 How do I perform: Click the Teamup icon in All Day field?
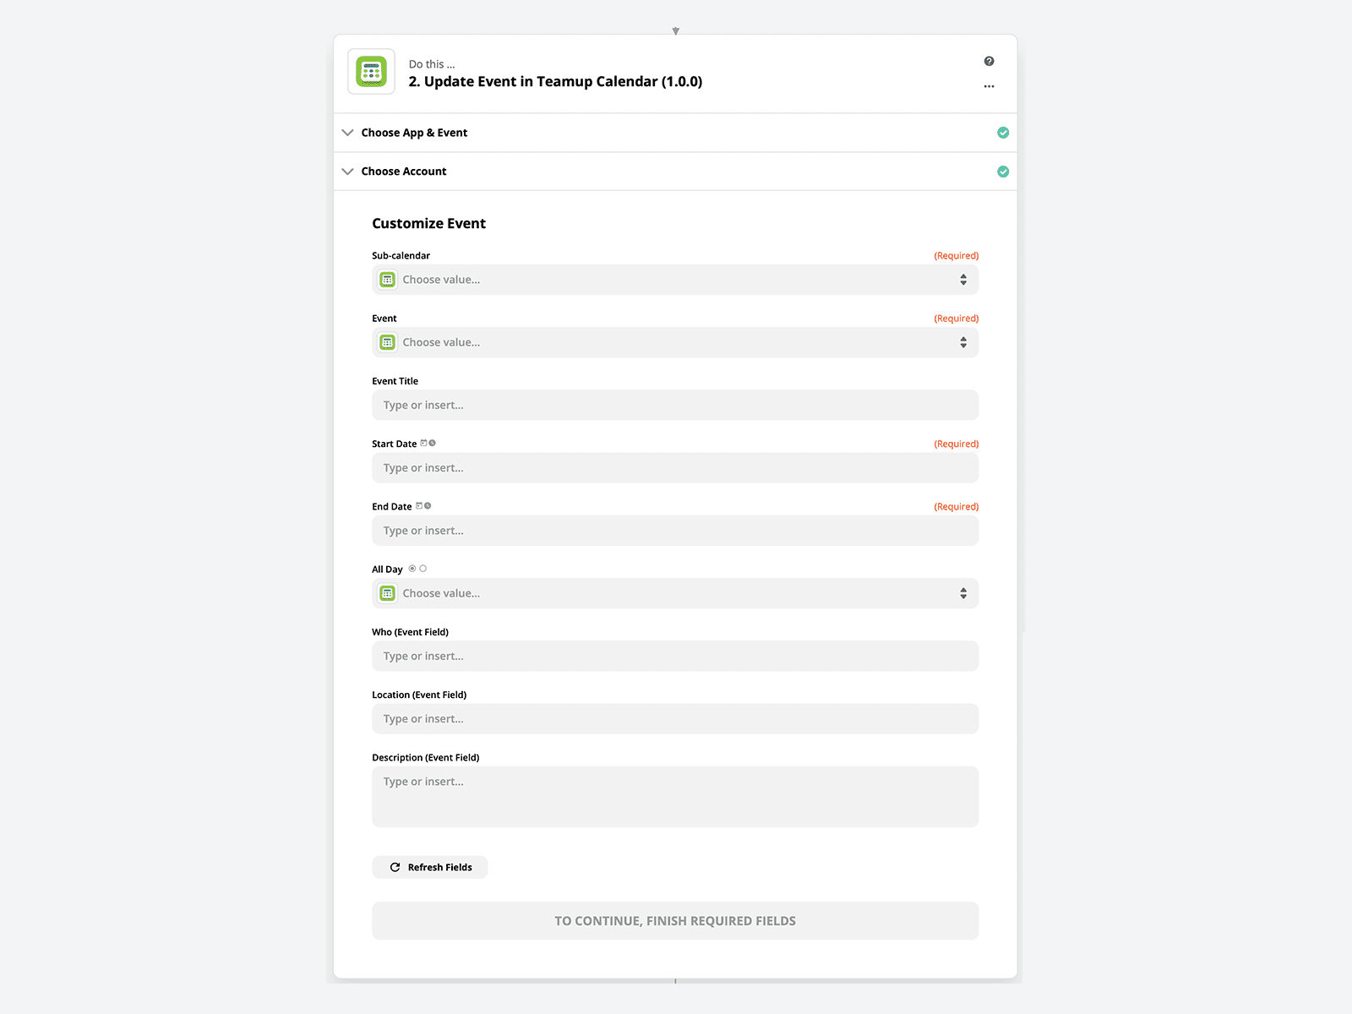coord(387,593)
